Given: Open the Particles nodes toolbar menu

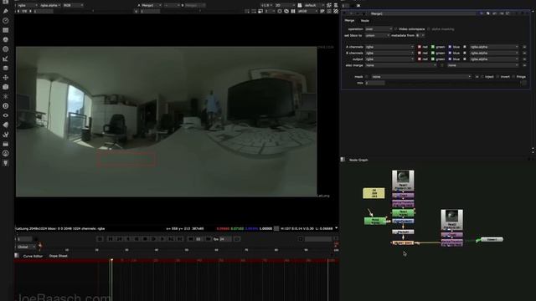Looking at the screenshot, I should [x=6, y=97].
